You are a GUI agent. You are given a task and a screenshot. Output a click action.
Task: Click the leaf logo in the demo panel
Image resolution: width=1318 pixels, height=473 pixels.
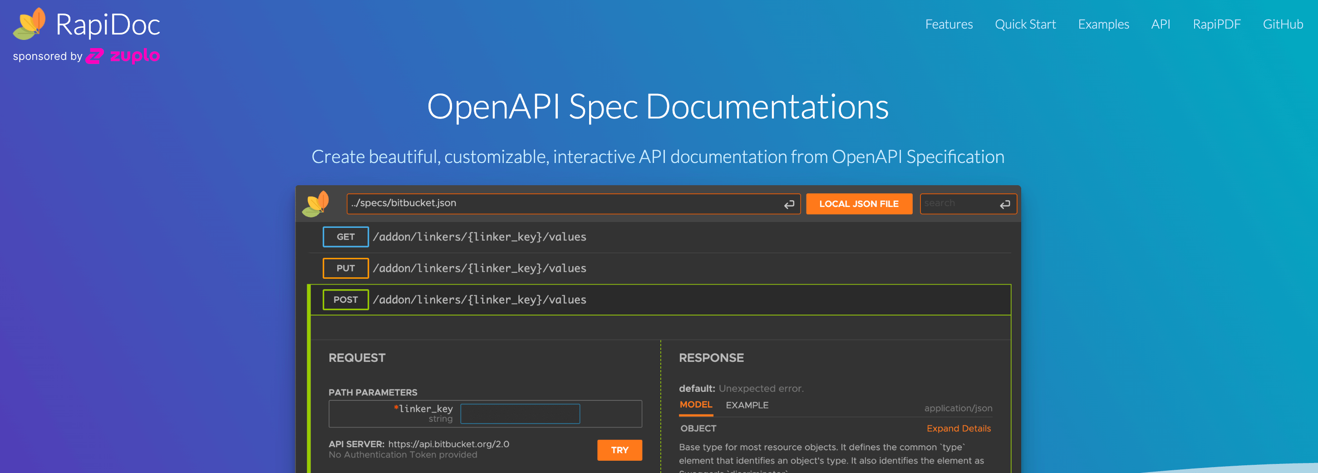click(316, 204)
